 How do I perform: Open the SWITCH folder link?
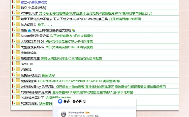coord(27,64)
